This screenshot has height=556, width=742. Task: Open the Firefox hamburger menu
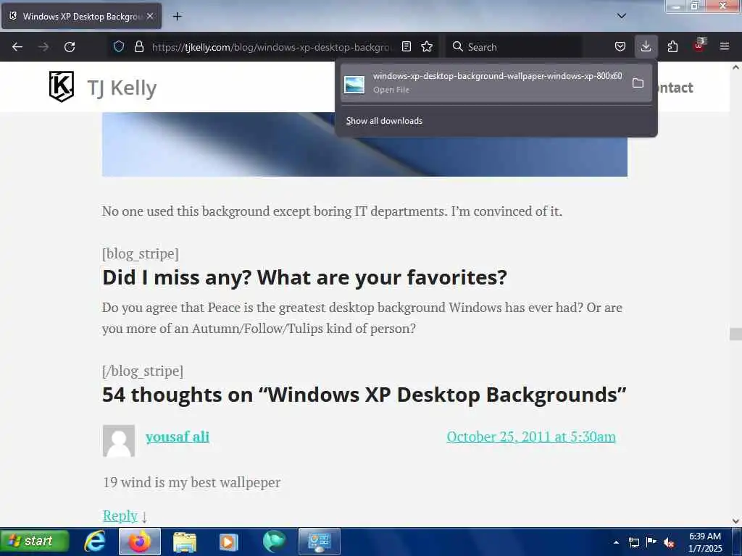[x=725, y=46]
